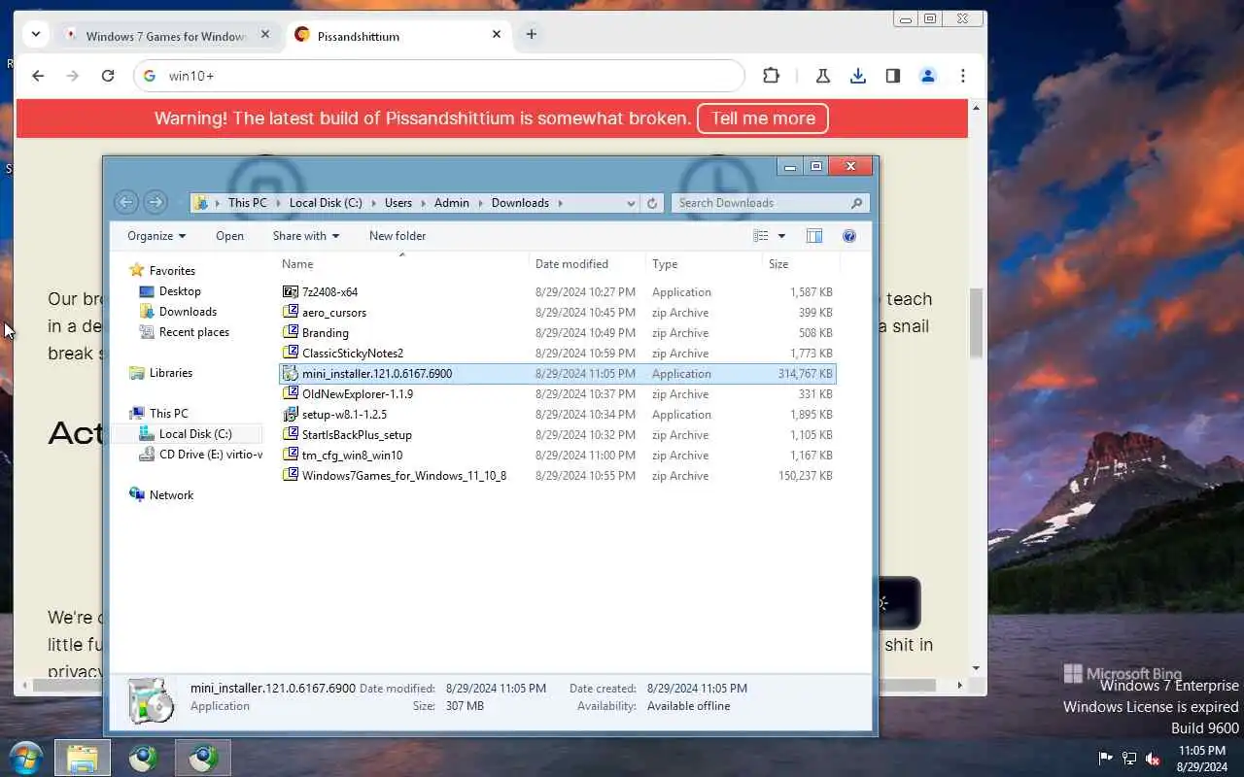Open Explorer help question mark icon
The height and width of the screenshot is (777, 1244).
point(849,236)
